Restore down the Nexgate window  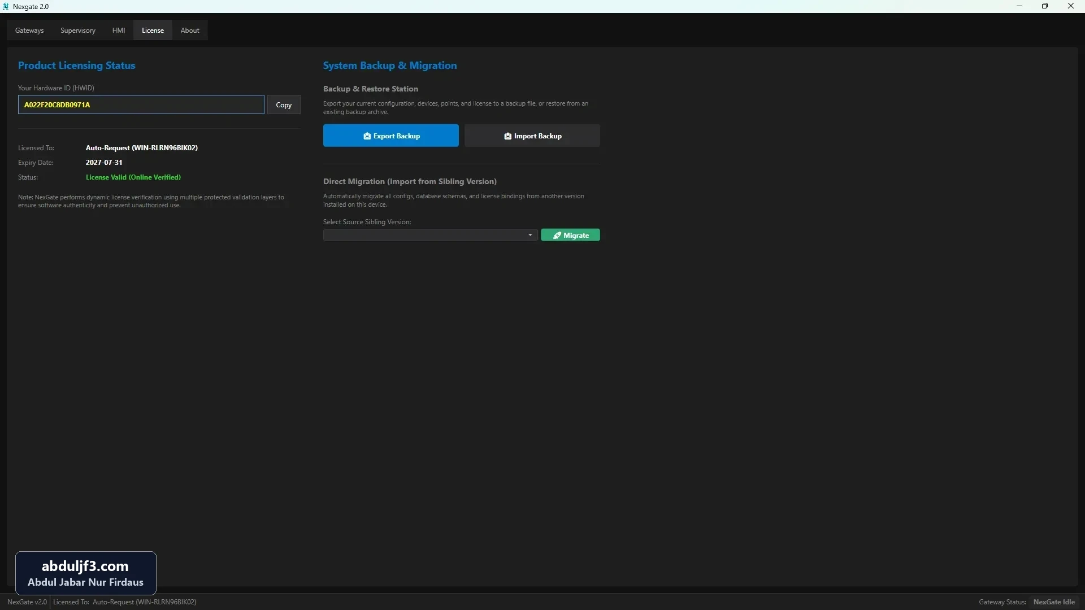tap(1045, 6)
